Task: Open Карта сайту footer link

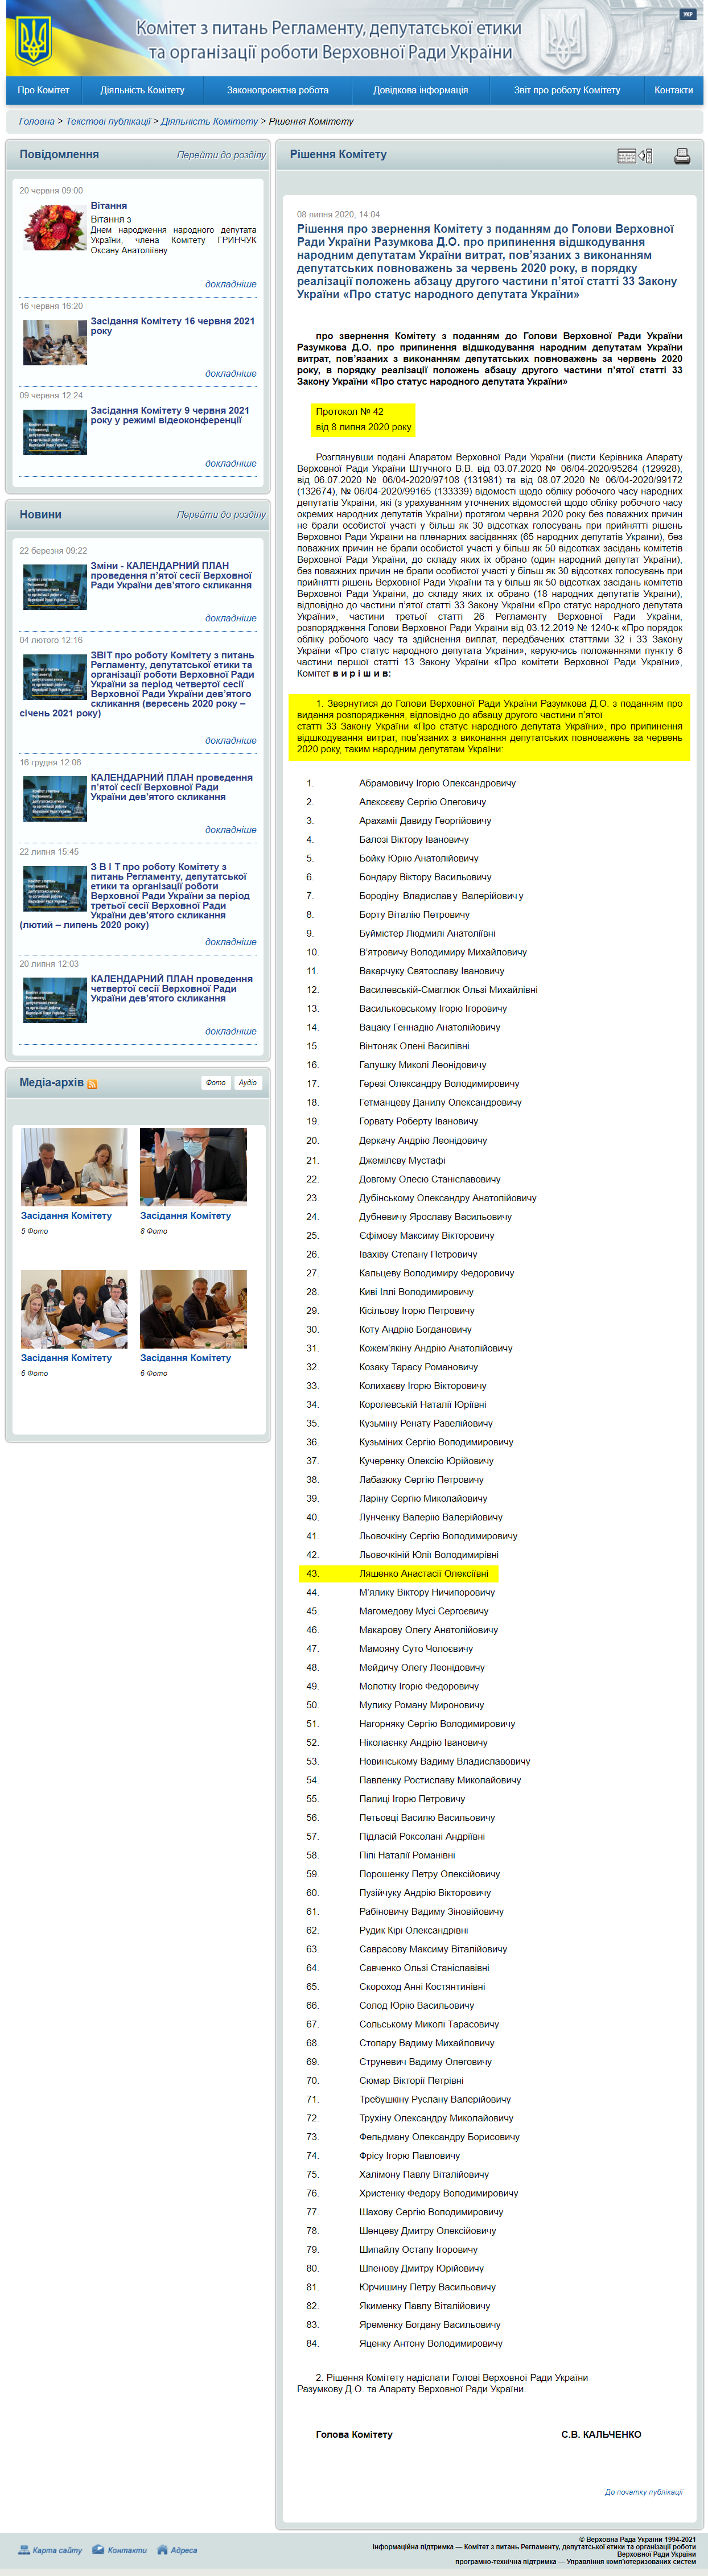Action: (57, 2550)
